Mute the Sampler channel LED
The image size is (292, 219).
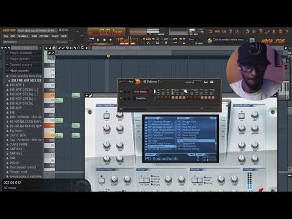[x=120, y=99]
